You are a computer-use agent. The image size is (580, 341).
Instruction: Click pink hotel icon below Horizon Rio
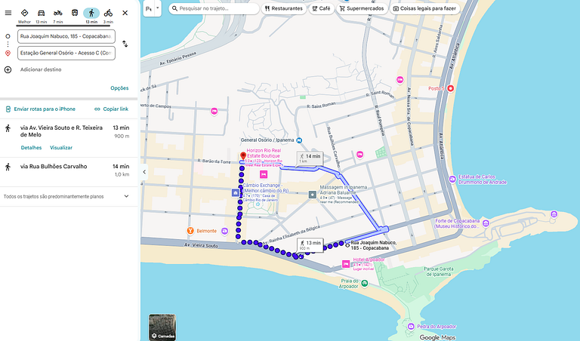[x=264, y=174]
